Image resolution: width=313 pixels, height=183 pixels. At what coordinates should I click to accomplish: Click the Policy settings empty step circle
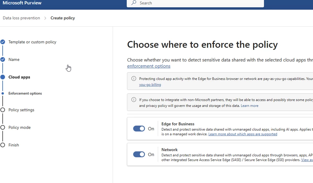click(x=3, y=110)
